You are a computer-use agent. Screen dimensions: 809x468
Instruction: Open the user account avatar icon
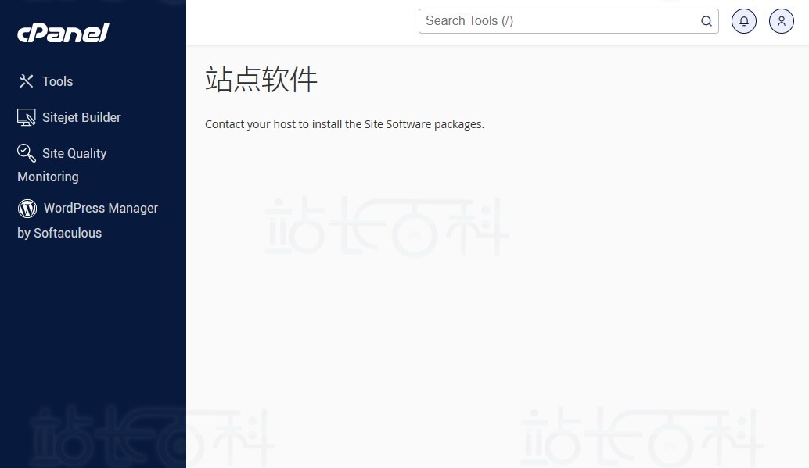pyautogui.click(x=781, y=21)
